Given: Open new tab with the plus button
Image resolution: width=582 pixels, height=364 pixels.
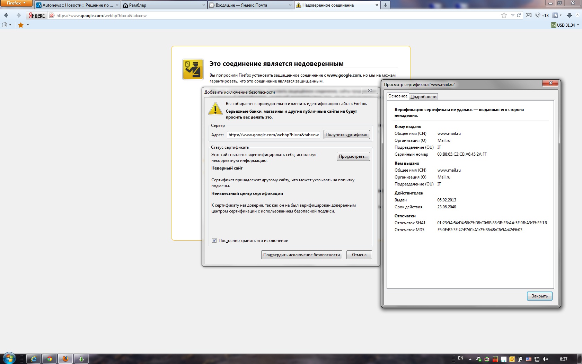Looking at the screenshot, I should click(385, 5).
